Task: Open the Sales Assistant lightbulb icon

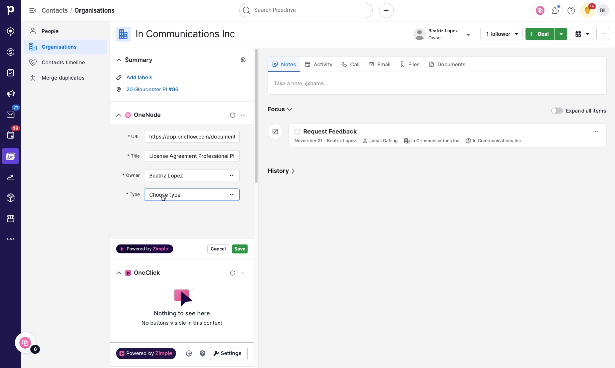Action: pos(588,10)
